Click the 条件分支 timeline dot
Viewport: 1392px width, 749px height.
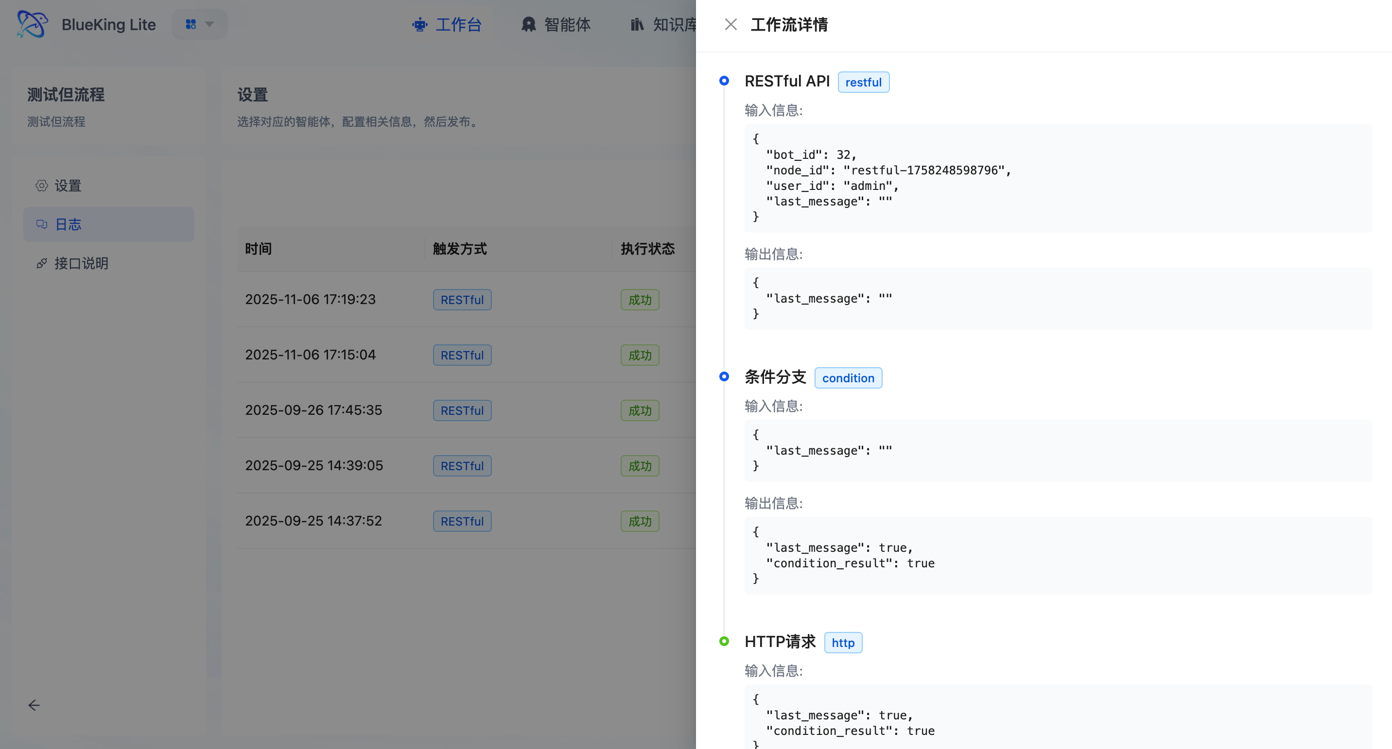724,376
